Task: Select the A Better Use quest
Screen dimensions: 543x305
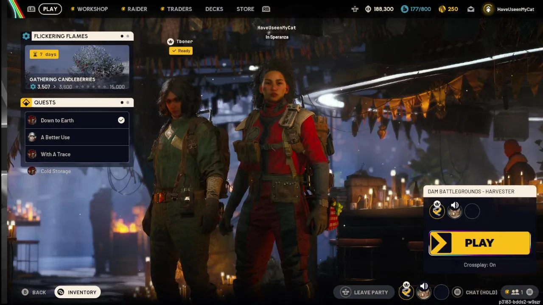Action: click(x=77, y=137)
